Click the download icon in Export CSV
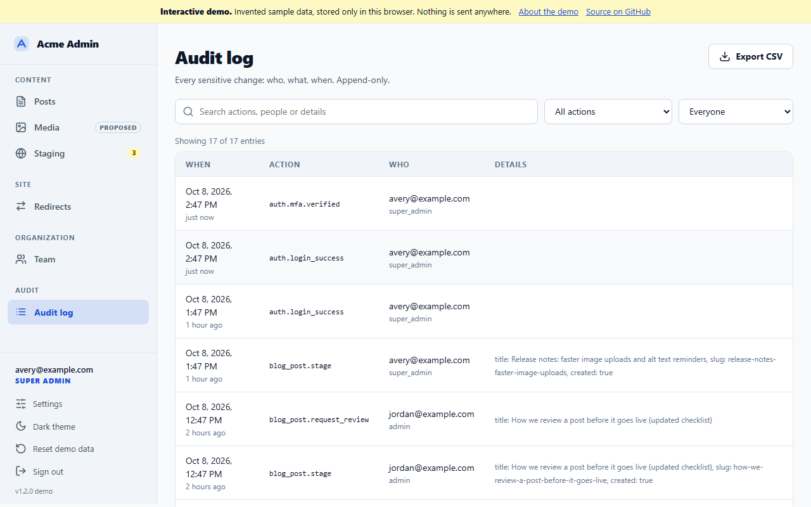This screenshot has height=507, width=811. point(725,56)
